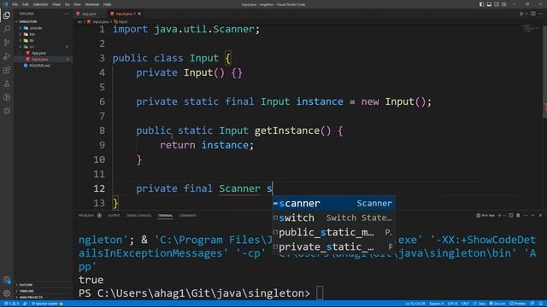Choose the 'private_static_…' snippet suggestion
Viewport: 547px width, 307px height.
click(334, 246)
